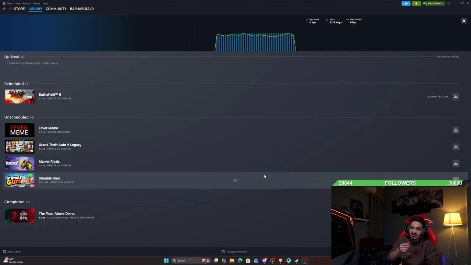Viewport: 471px width, 265px height.
Task: Switch to the STORE tab
Action: 19,8
